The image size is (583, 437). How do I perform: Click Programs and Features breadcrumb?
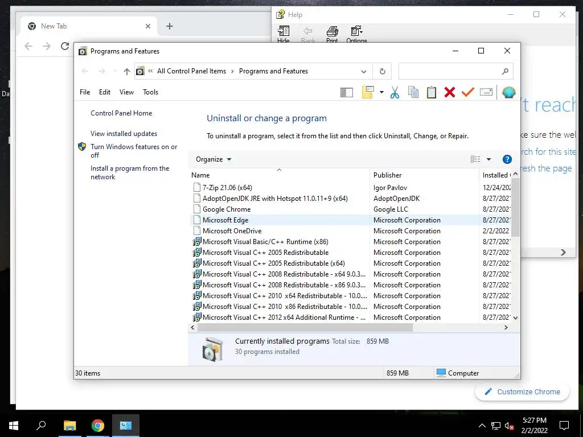[x=273, y=71]
